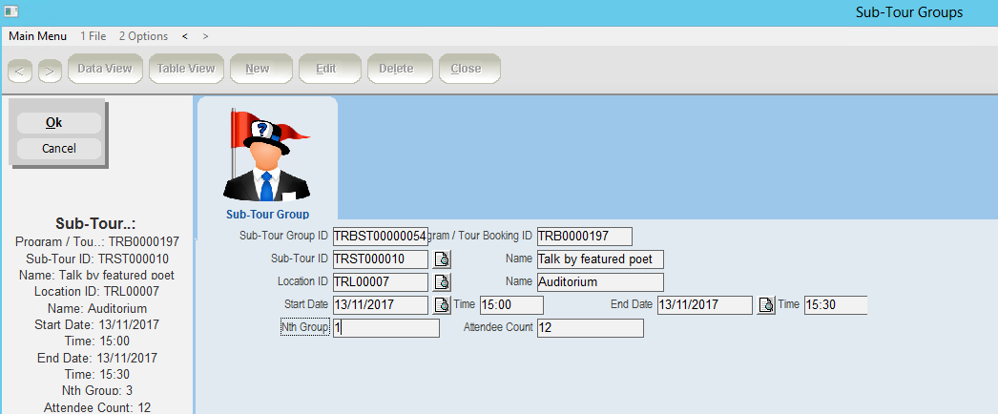Go to previous record with toolbar left arrow

click(20, 70)
